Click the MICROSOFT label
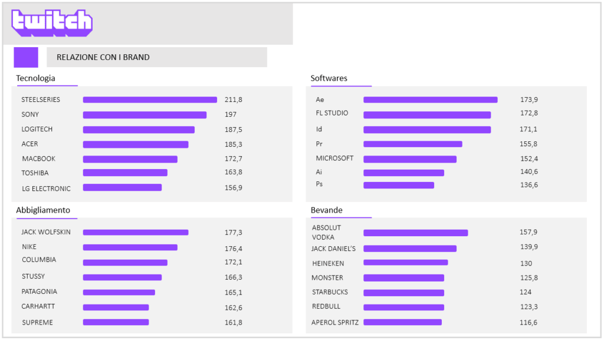The height and width of the screenshot is (341, 604). tap(334, 158)
